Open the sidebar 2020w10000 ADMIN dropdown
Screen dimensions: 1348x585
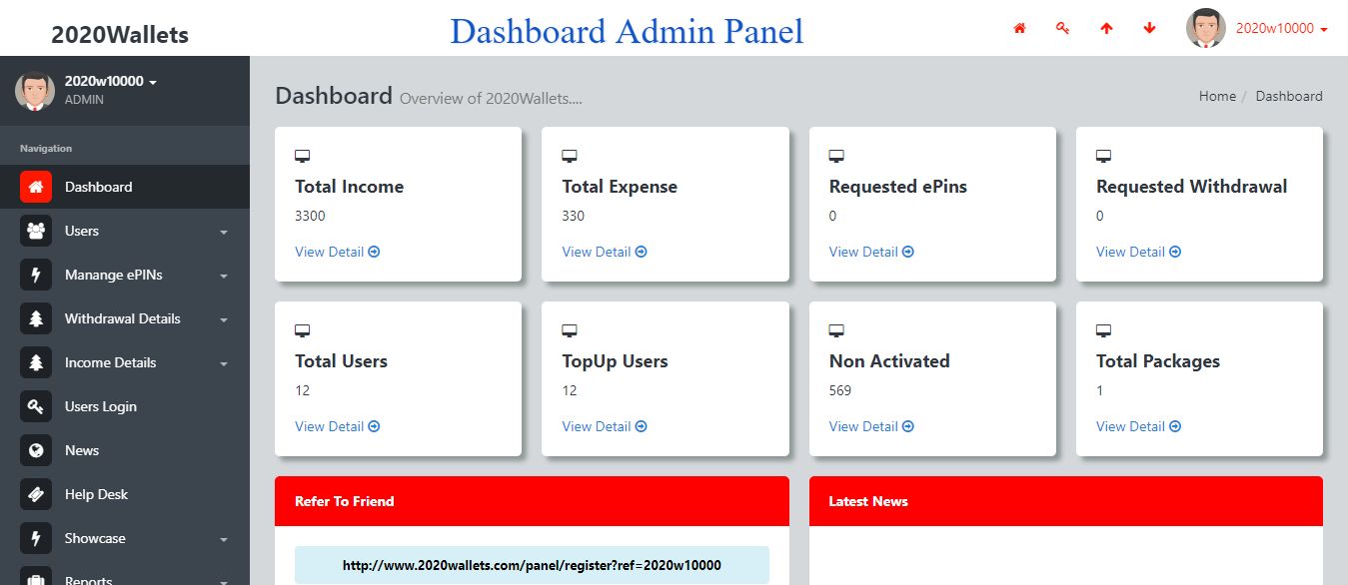110,90
